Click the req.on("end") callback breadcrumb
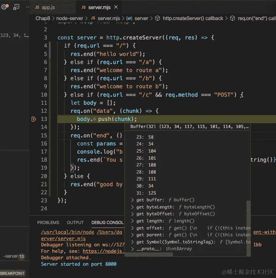This screenshot has width=276, height=278. tap(253, 18)
